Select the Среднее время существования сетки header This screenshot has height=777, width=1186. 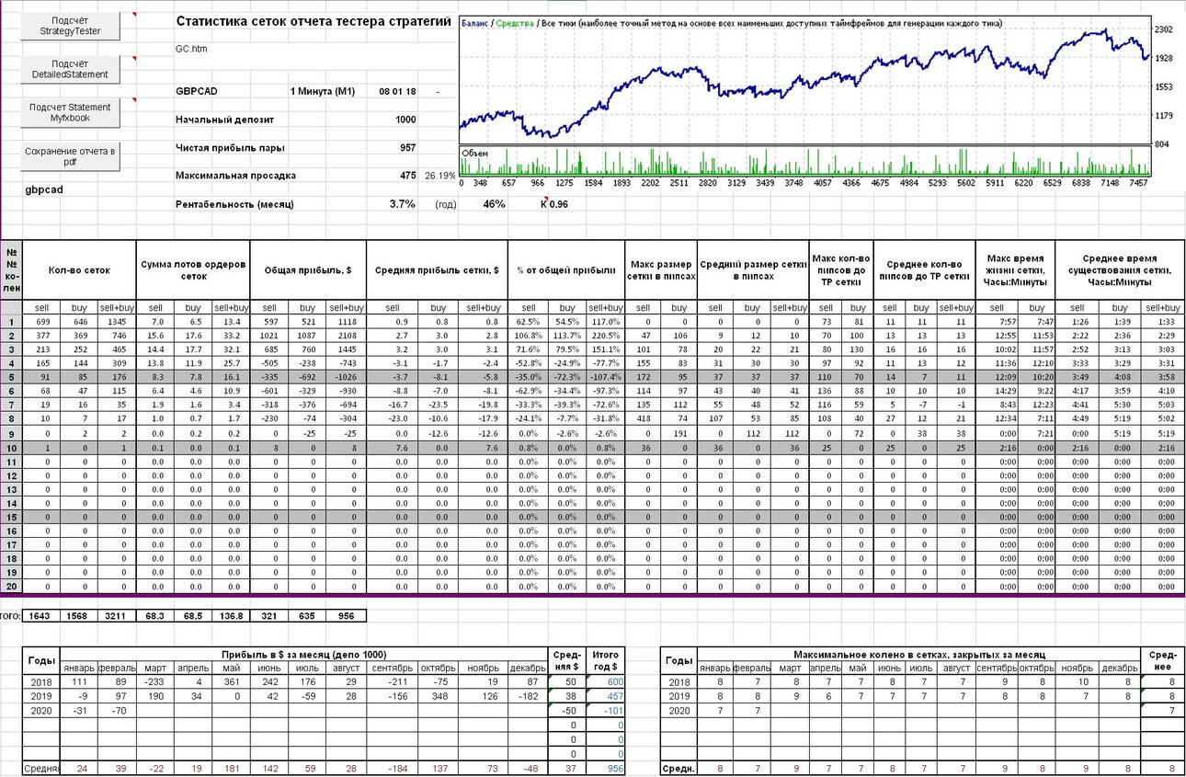pos(1119,270)
